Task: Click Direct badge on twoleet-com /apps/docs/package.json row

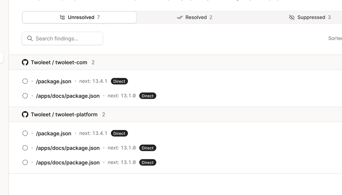Action: tap(148, 96)
